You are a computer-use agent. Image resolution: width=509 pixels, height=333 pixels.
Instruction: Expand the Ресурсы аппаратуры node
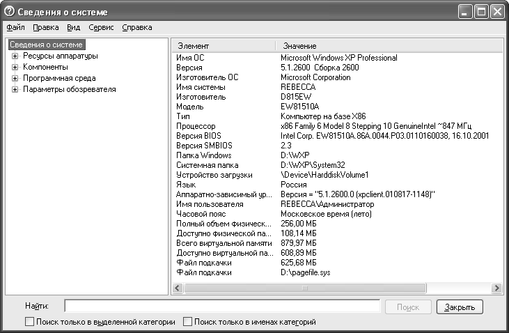(x=15, y=56)
